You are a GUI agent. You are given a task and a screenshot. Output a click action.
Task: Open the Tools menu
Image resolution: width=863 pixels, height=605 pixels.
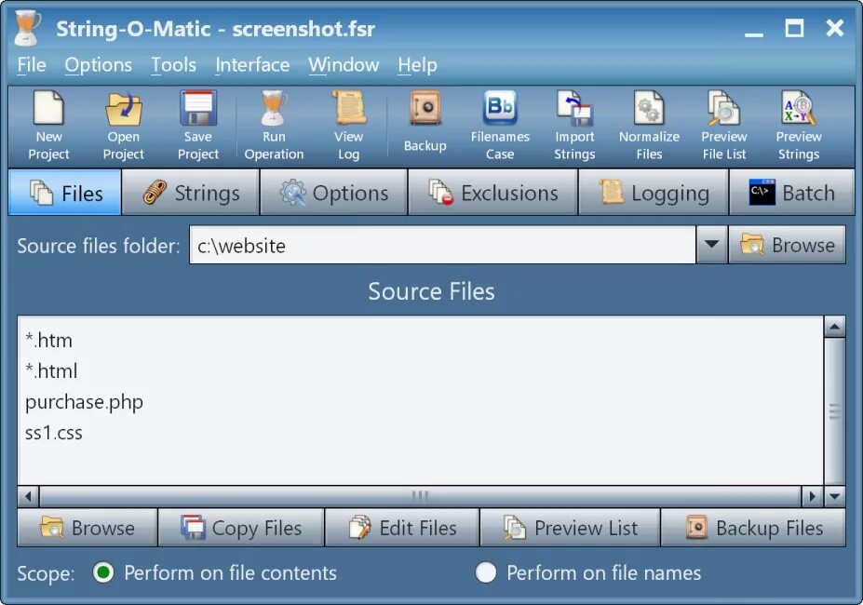click(174, 65)
